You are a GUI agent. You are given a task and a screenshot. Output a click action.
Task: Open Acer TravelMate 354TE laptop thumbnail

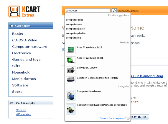point(71,60)
